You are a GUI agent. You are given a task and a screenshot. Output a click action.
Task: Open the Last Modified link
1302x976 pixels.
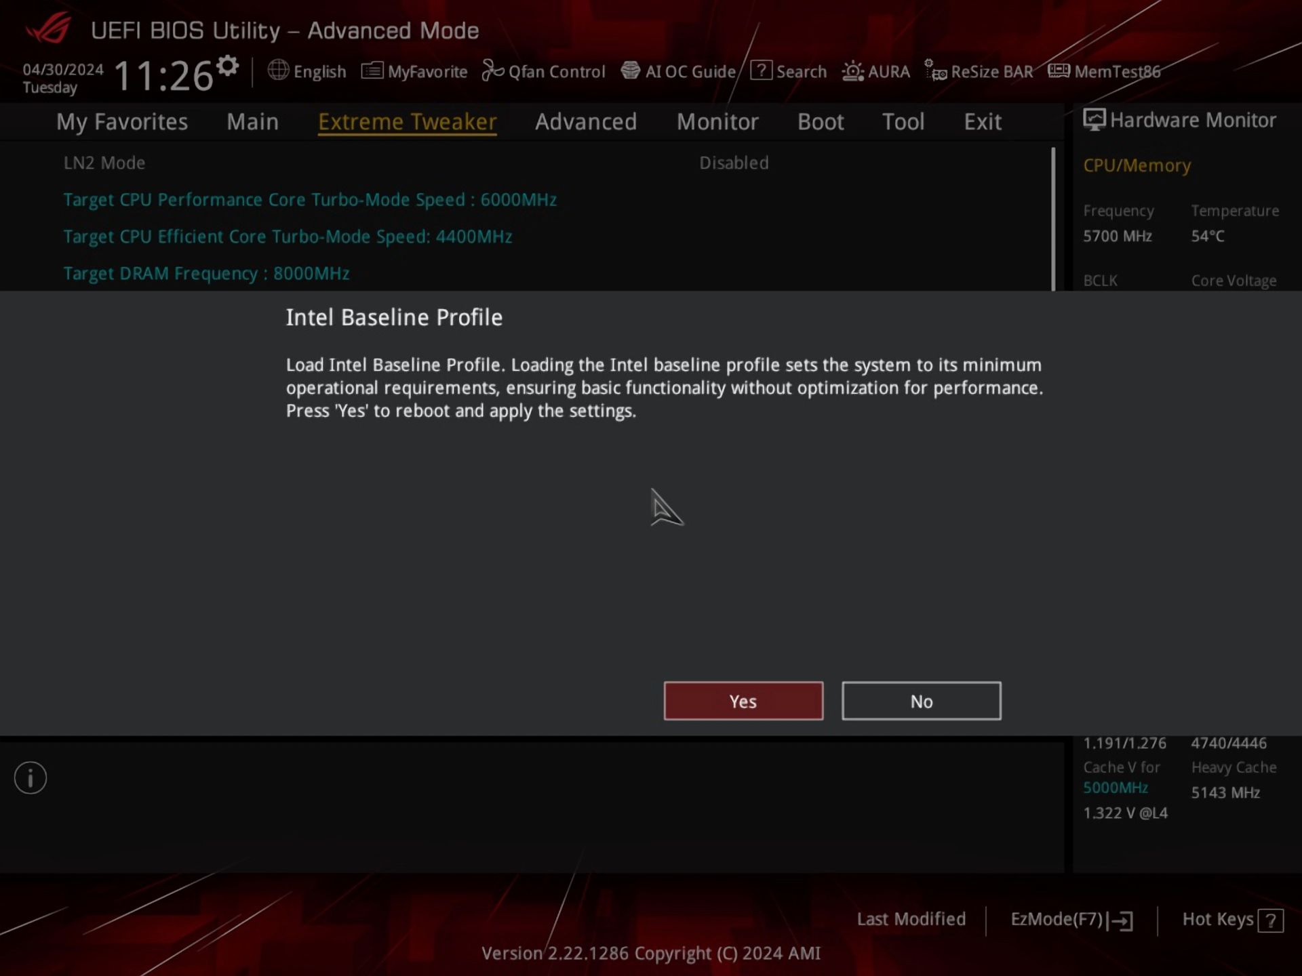[911, 919]
